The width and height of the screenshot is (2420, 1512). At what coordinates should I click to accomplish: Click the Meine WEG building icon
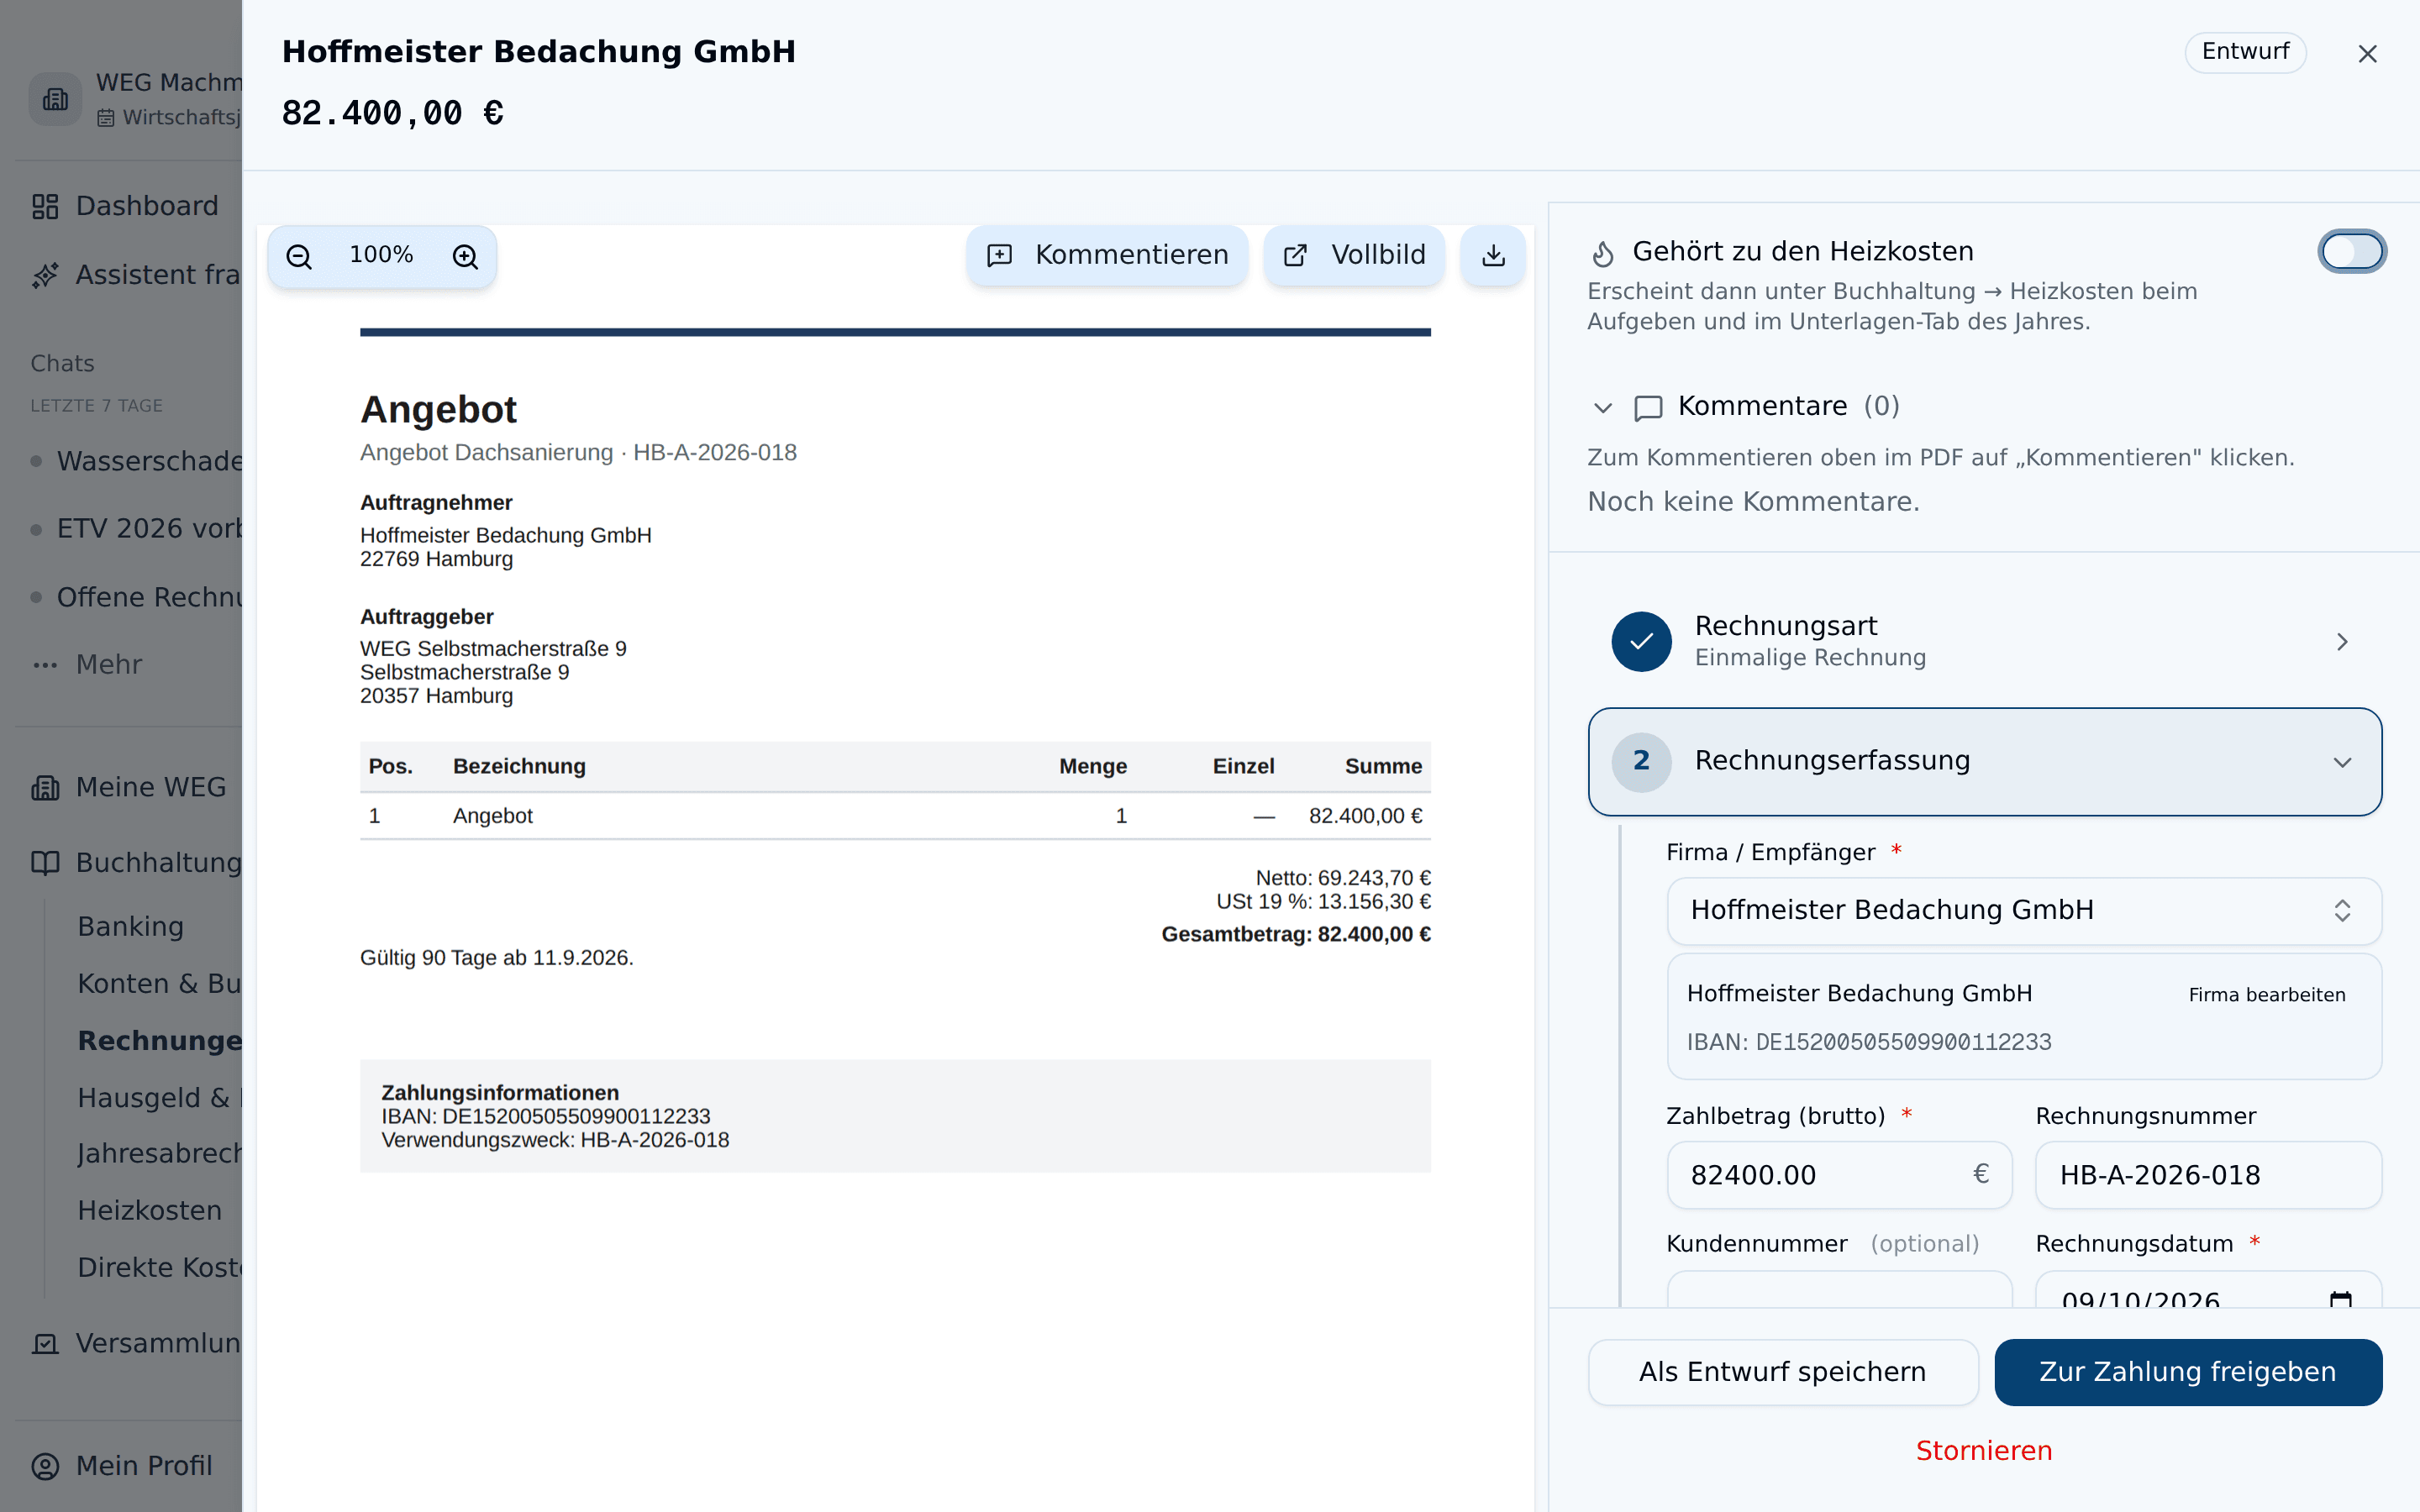click(45, 788)
